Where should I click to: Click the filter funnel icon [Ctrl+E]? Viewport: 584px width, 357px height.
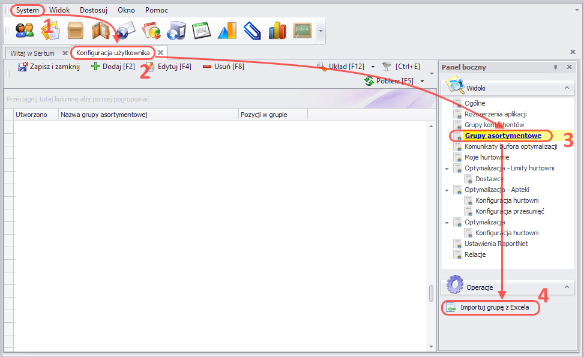pyautogui.click(x=387, y=67)
